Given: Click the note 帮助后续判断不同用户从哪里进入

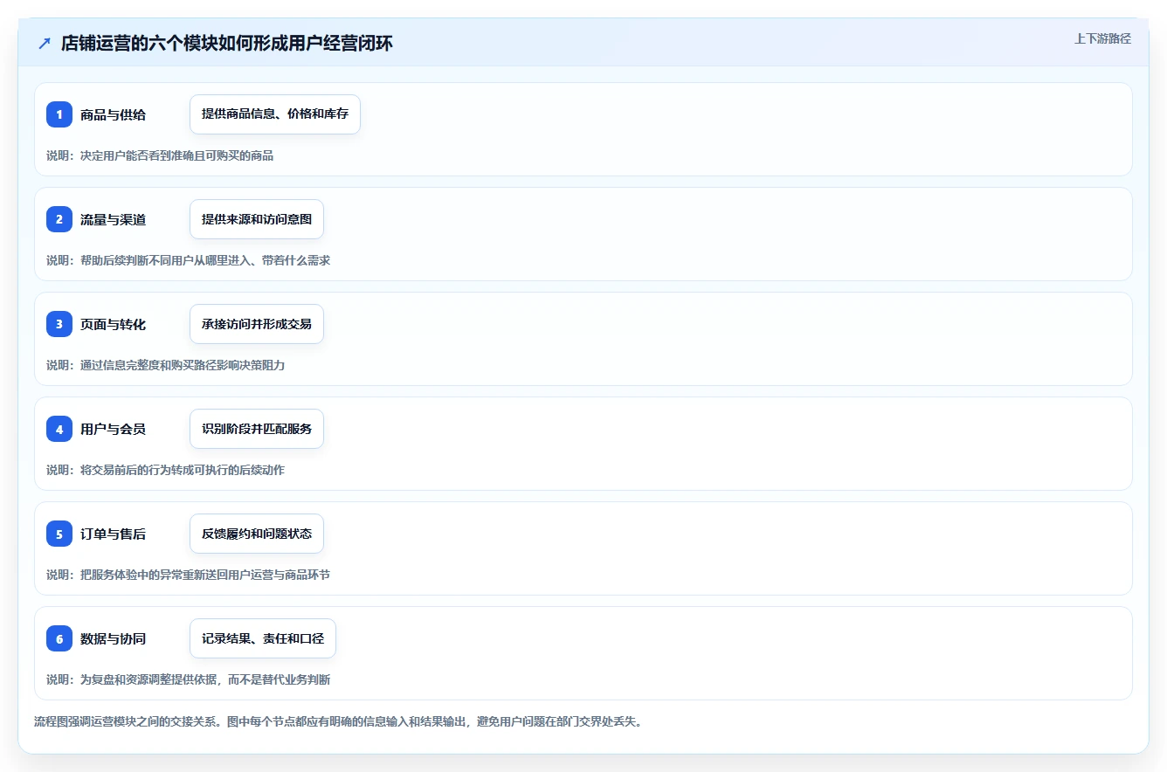Looking at the screenshot, I should (x=188, y=260).
